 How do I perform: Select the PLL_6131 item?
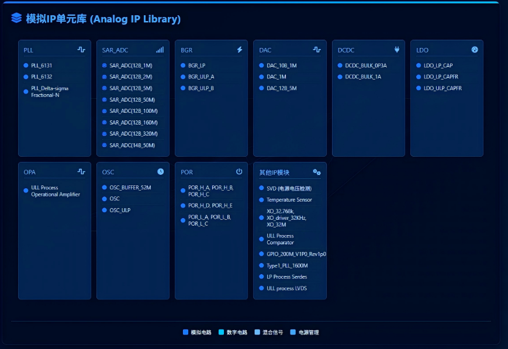pyautogui.click(x=42, y=65)
